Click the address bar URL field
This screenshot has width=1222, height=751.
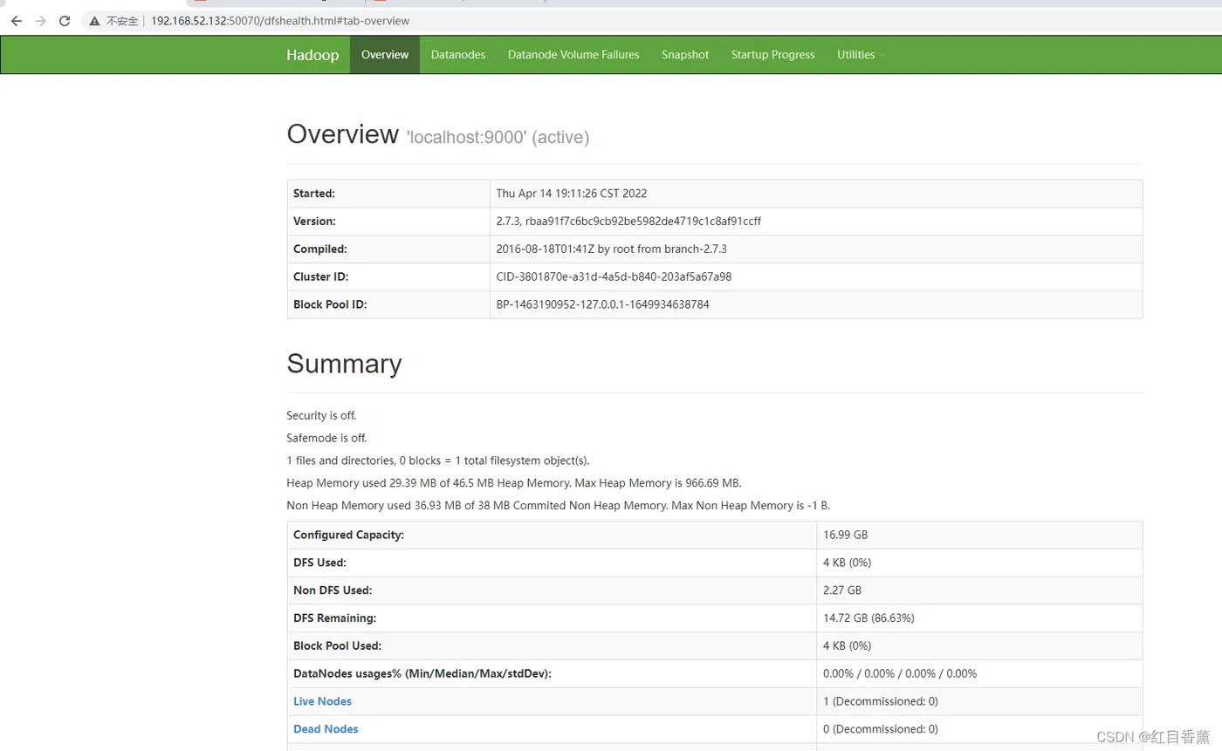(279, 21)
